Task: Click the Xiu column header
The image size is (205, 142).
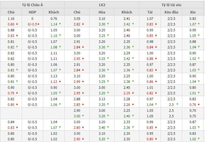Action: click(x=192, y=12)
